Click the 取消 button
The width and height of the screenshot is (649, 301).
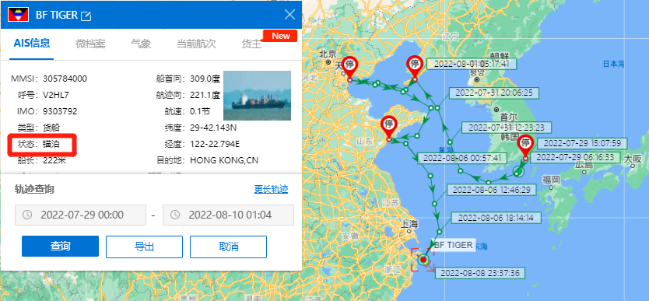[228, 247]
